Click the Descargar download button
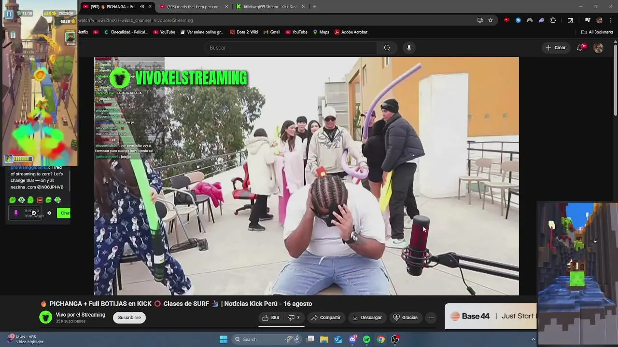618x347 pixels. click(x=367, y=318)
